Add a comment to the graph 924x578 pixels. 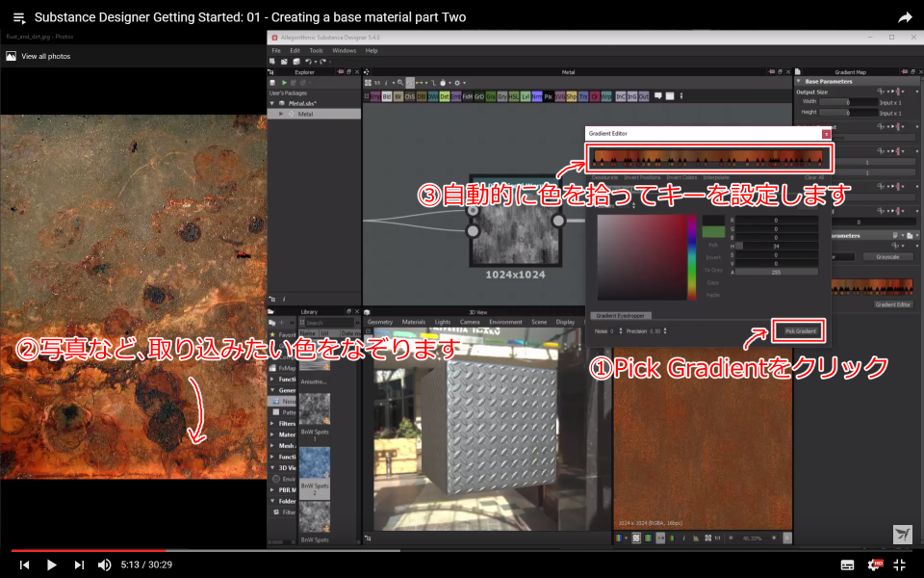658,95
